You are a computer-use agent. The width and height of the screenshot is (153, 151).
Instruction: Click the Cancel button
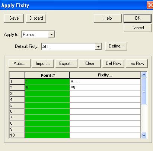click(x=137, y=28)
